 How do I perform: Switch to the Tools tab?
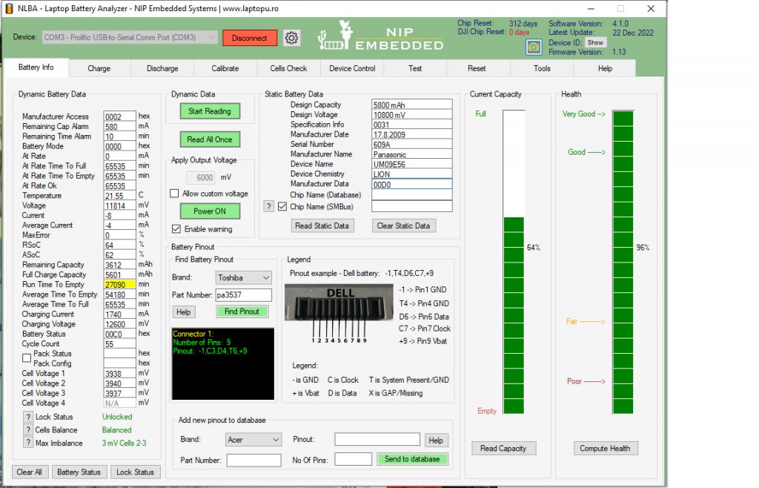point(542,68)
